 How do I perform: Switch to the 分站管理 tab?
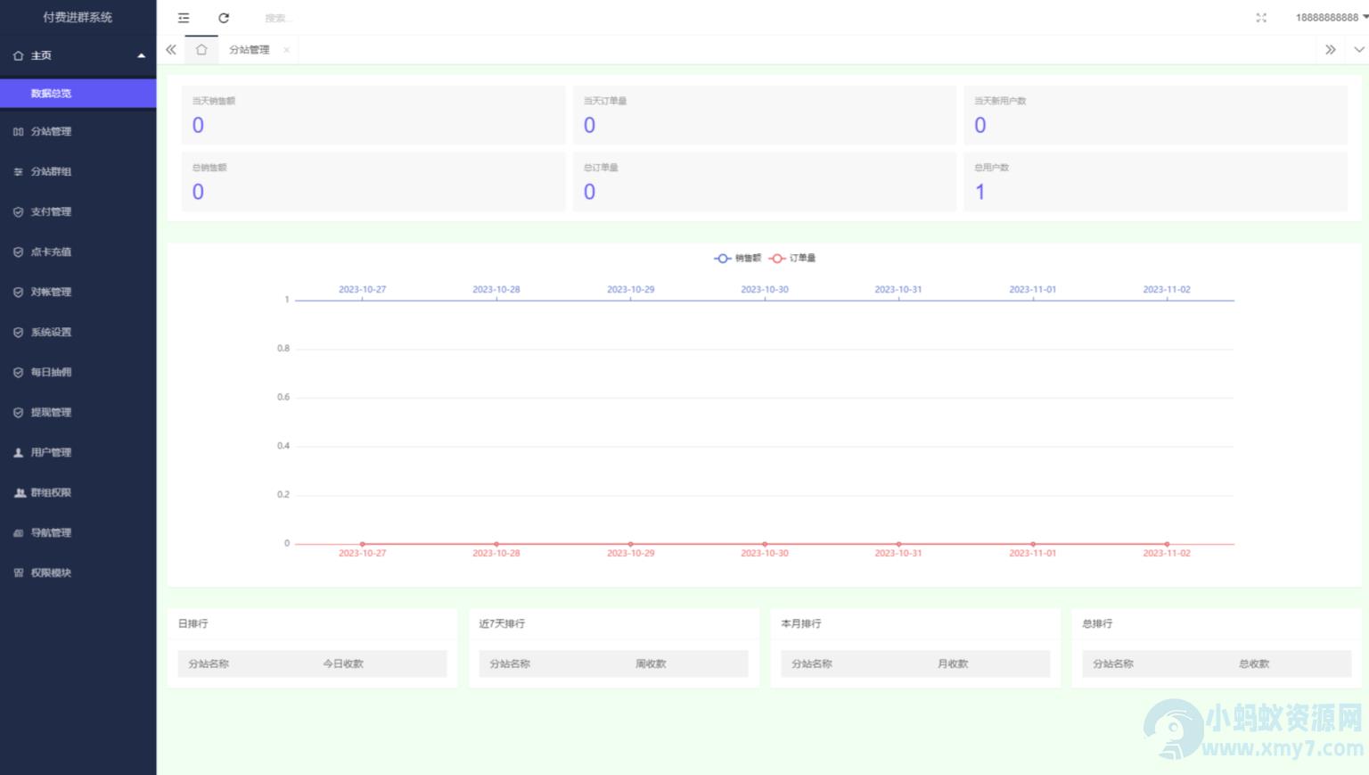click(249, 50)
